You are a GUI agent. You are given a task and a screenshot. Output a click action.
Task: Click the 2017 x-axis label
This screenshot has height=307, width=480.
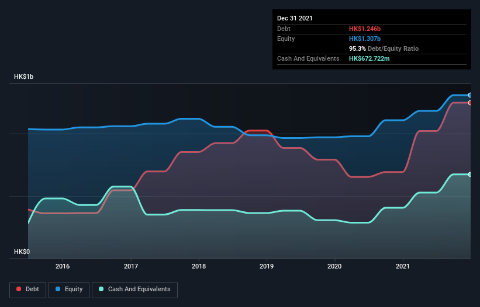[131, 266]
